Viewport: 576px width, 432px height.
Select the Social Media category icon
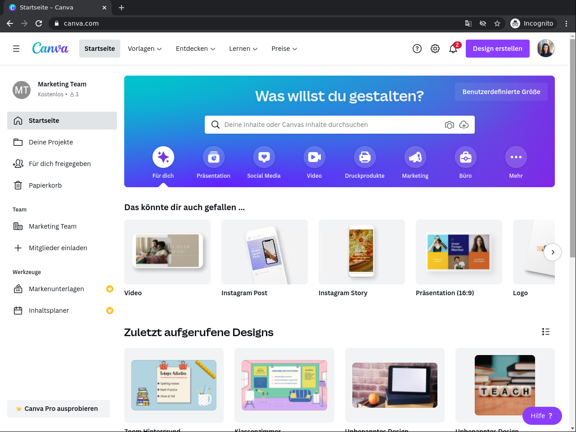(264, 157)
